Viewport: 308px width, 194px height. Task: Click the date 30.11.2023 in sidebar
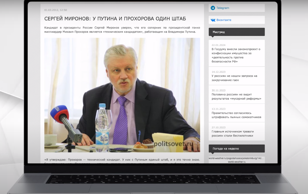tap(218, 90)
